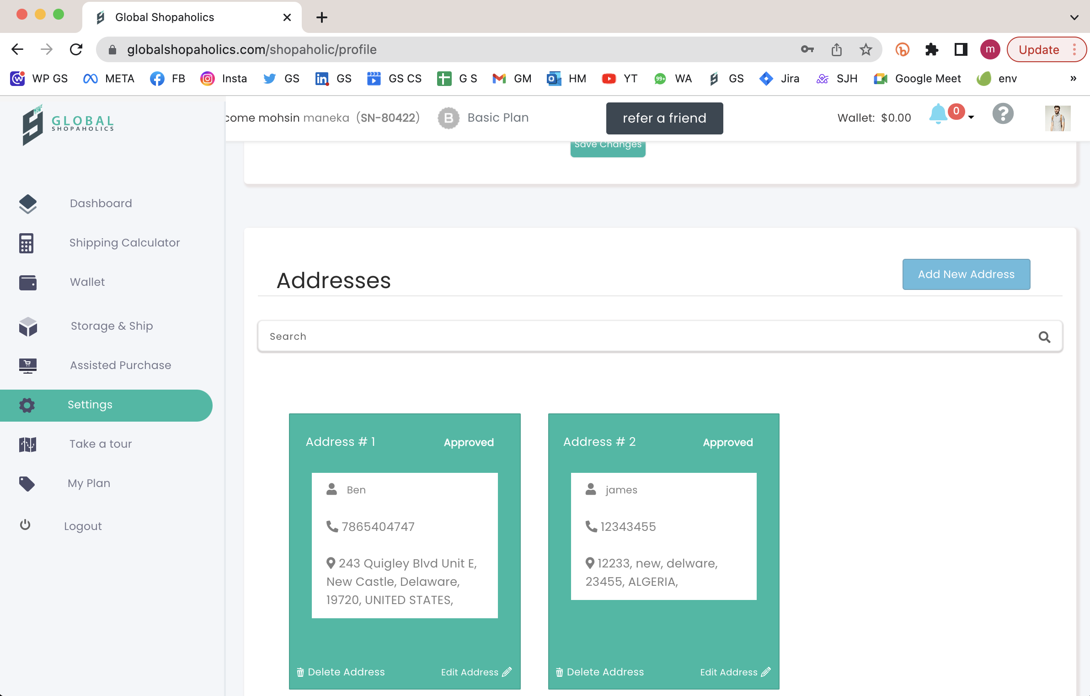Click the notification bell icon
This screenshot has width=1090, height=696.
pyautogui.click(x=937, y=114)
